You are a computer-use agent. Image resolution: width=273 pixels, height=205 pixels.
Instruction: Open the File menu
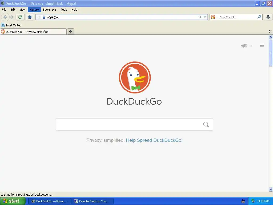tap(4, 10)
